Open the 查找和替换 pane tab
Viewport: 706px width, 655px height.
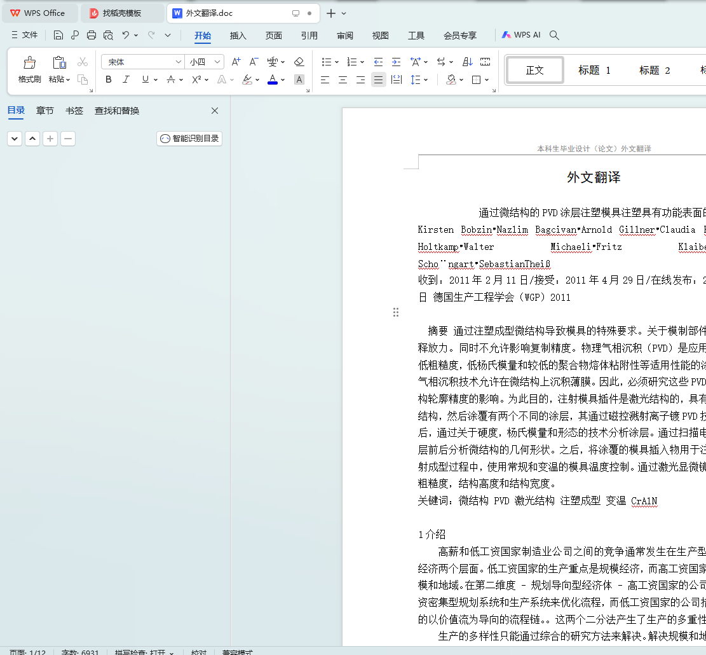pyautogui.click(x=117, y=111)
